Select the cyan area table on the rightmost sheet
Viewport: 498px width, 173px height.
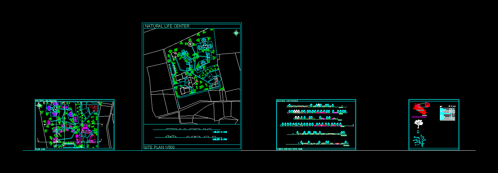447,114
